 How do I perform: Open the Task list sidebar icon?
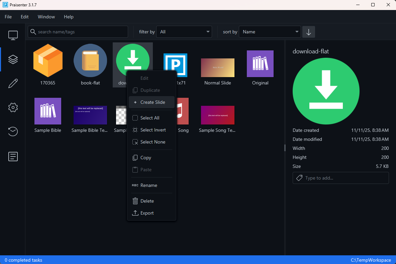click(x=13, y=156)
